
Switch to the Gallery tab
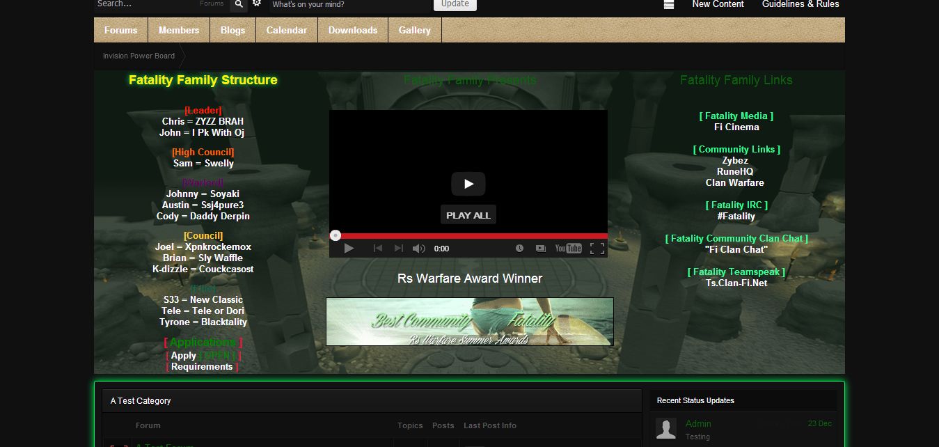pos(414,30)
